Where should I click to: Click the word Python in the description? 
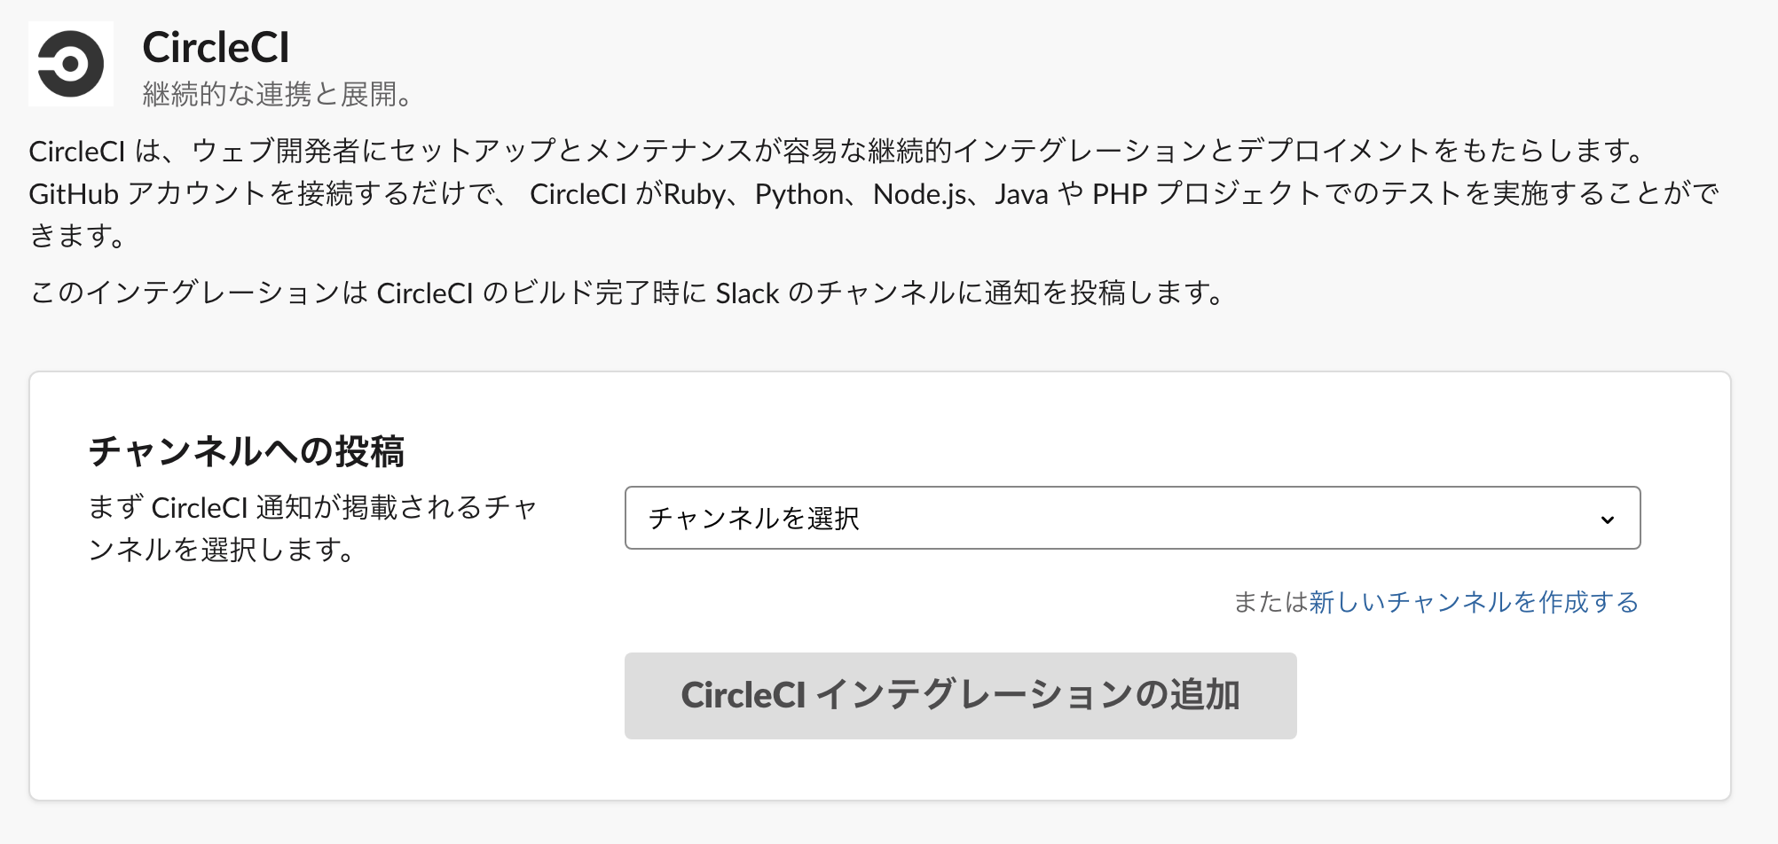coord(799,194)
